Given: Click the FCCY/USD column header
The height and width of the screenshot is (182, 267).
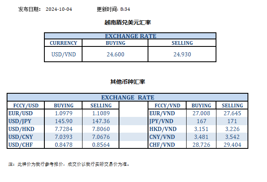Looking at the screenshot, I should [x=24, y=105].
